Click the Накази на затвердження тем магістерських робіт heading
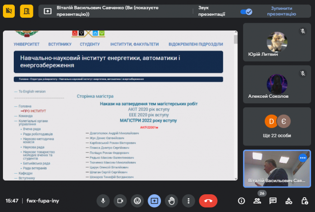 (149, 104)
